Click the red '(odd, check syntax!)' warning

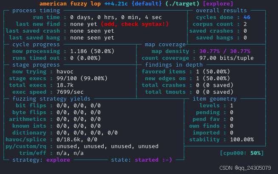pos(135,24)
